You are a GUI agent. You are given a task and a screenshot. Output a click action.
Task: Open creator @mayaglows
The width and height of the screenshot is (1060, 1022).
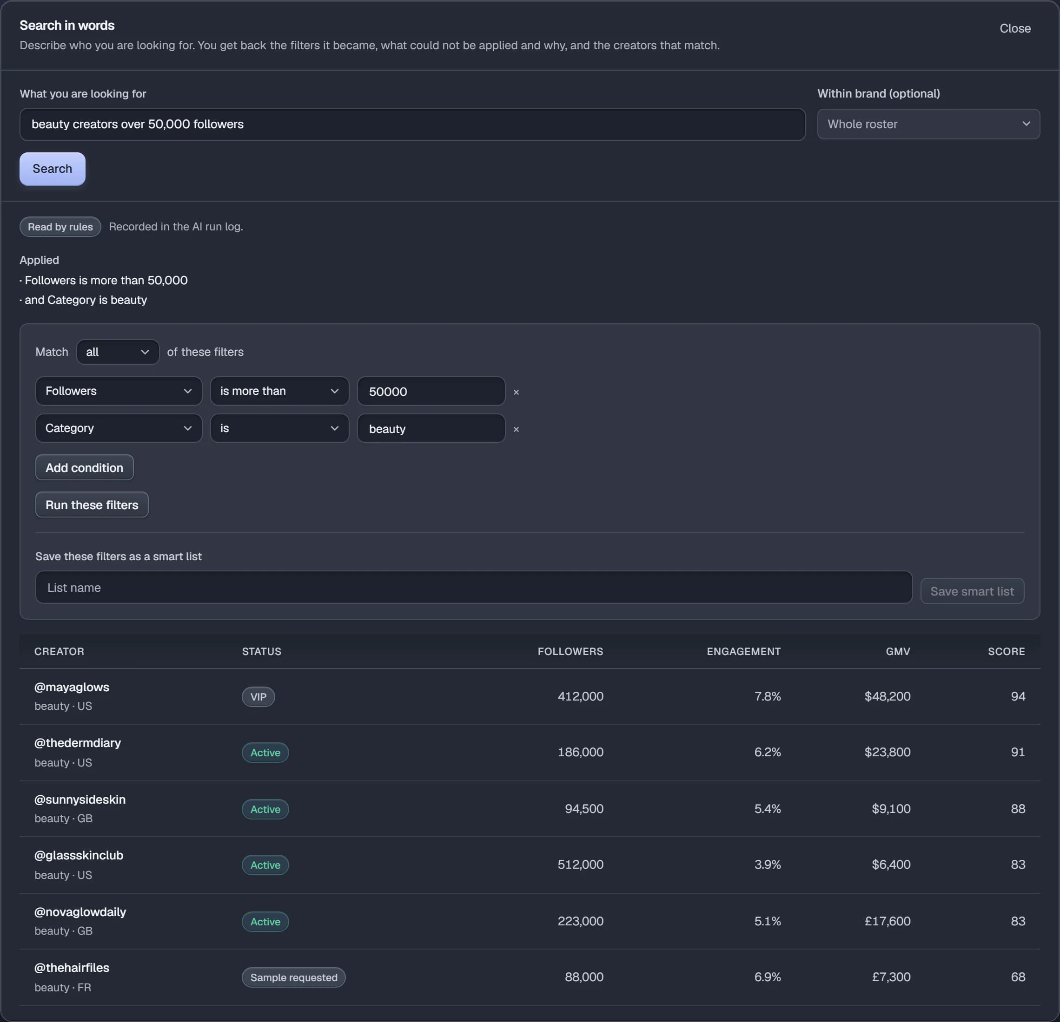point(72,687)
